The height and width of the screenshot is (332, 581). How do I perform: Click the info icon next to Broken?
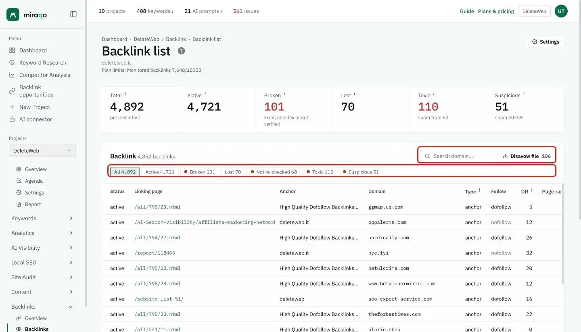click(x=284, y=94)
